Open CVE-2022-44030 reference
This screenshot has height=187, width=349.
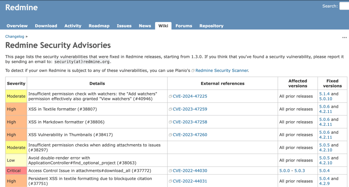pos(190,171)
